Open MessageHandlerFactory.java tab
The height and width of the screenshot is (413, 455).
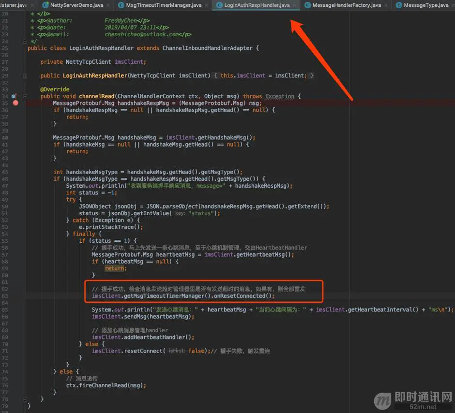coord(347,5)
